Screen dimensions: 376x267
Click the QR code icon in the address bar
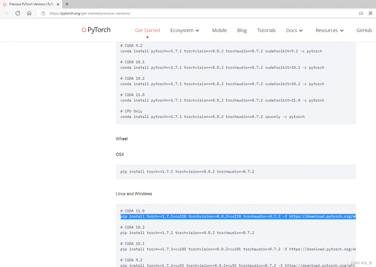[x=371, y=13]
